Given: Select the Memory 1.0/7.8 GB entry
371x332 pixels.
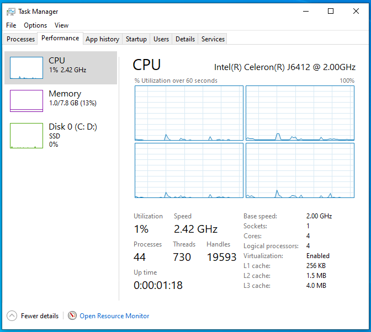Looking at the screenshot, I should pyautogui.click(x=61, y=101).
